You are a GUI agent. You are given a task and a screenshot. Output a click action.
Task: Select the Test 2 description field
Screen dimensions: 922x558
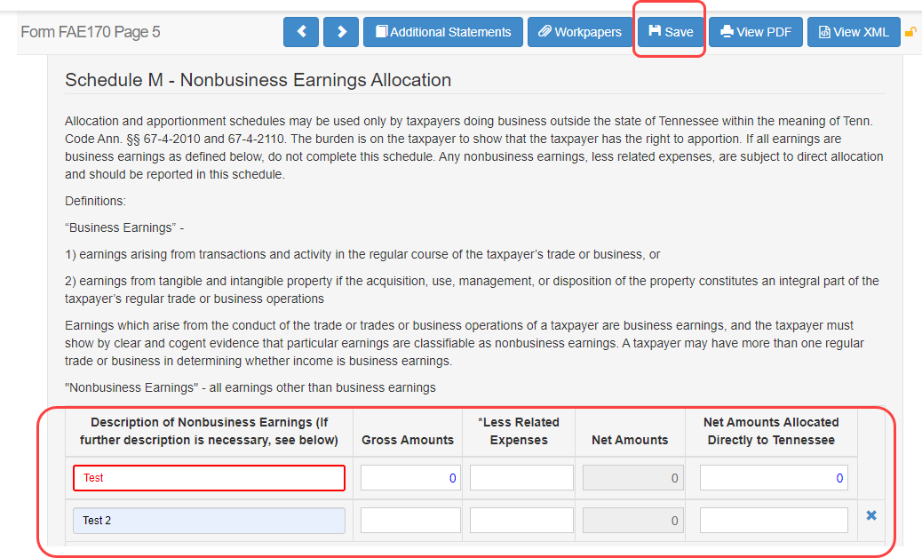coord(209,521)
